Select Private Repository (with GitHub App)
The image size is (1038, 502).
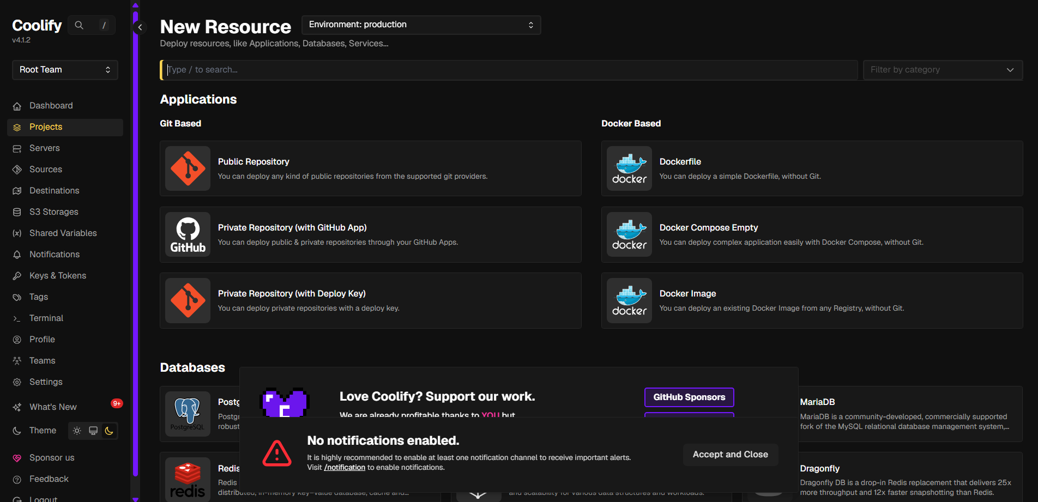pyautogui.click(x=370, y=234)
